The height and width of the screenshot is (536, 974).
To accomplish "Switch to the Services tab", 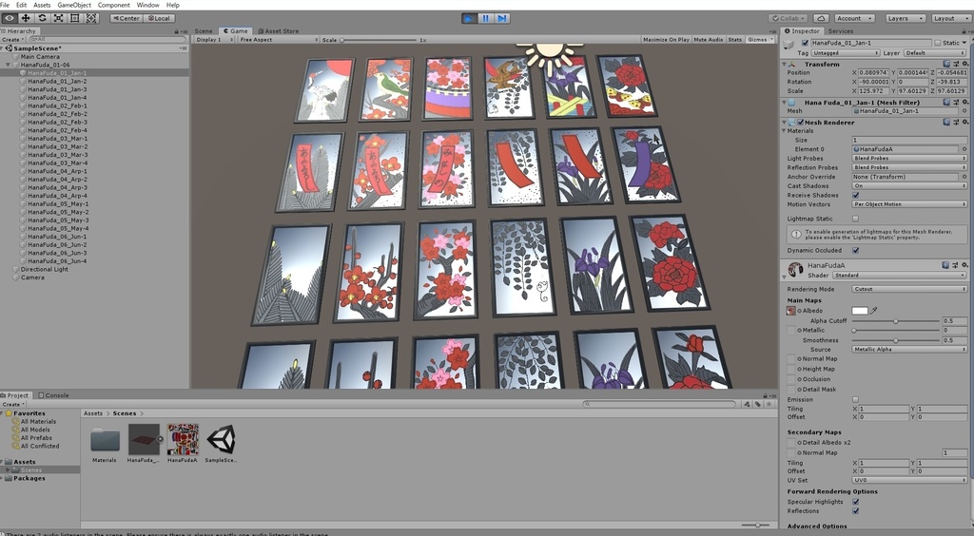I will (840, 31).
